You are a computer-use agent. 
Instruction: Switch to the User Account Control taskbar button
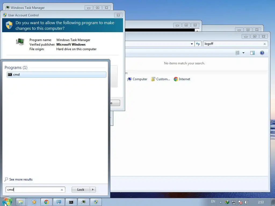pos(96,202)
